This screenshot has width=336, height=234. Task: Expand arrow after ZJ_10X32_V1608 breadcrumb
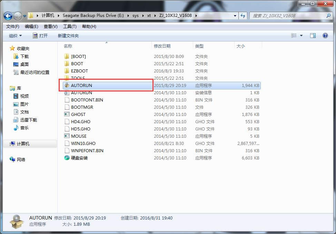point(196,16)
